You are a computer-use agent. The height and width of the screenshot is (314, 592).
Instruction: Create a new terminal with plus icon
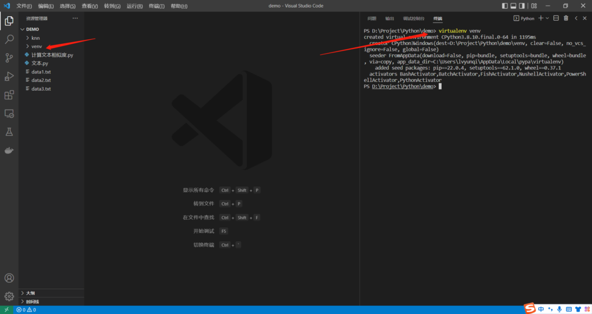(541, 18)
